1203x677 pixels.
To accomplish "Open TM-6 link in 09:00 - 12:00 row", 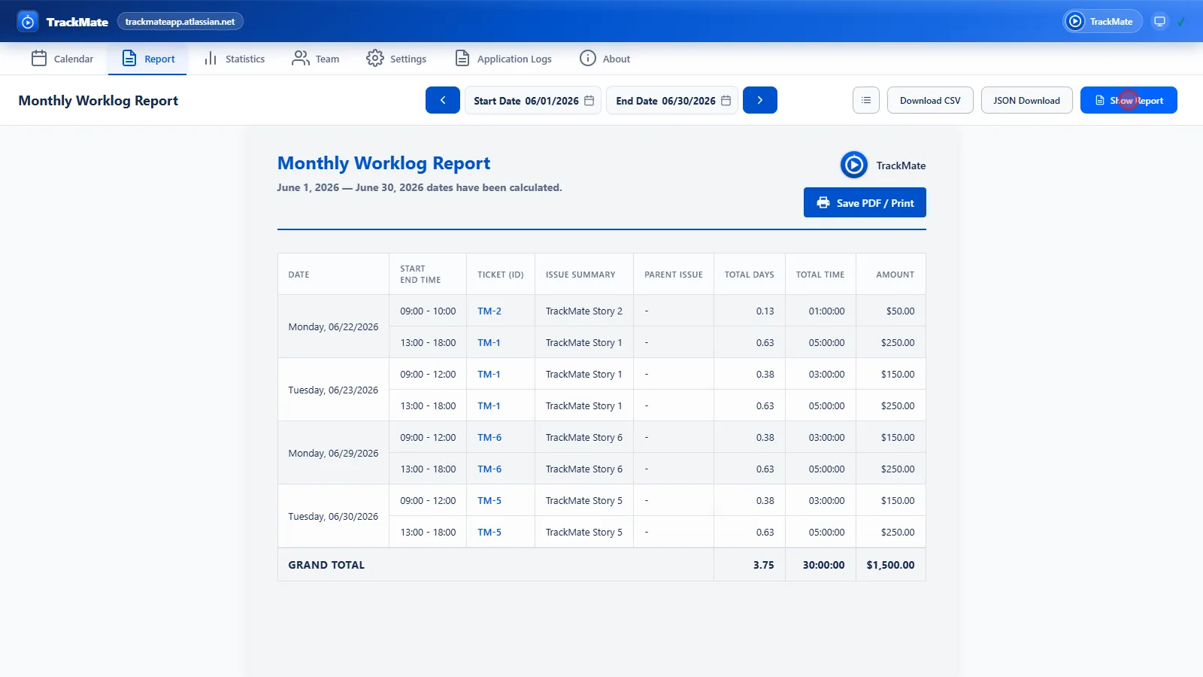I will (x=489, y=437).
